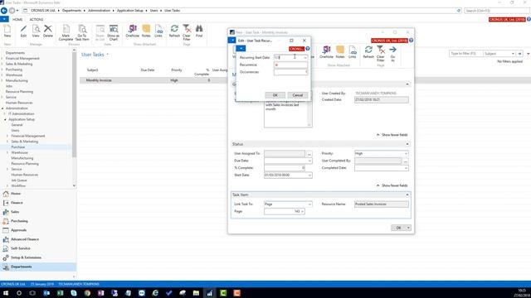Click Refresh in the main window ribbon
This screenshot has height=298, width=531.
174,31
